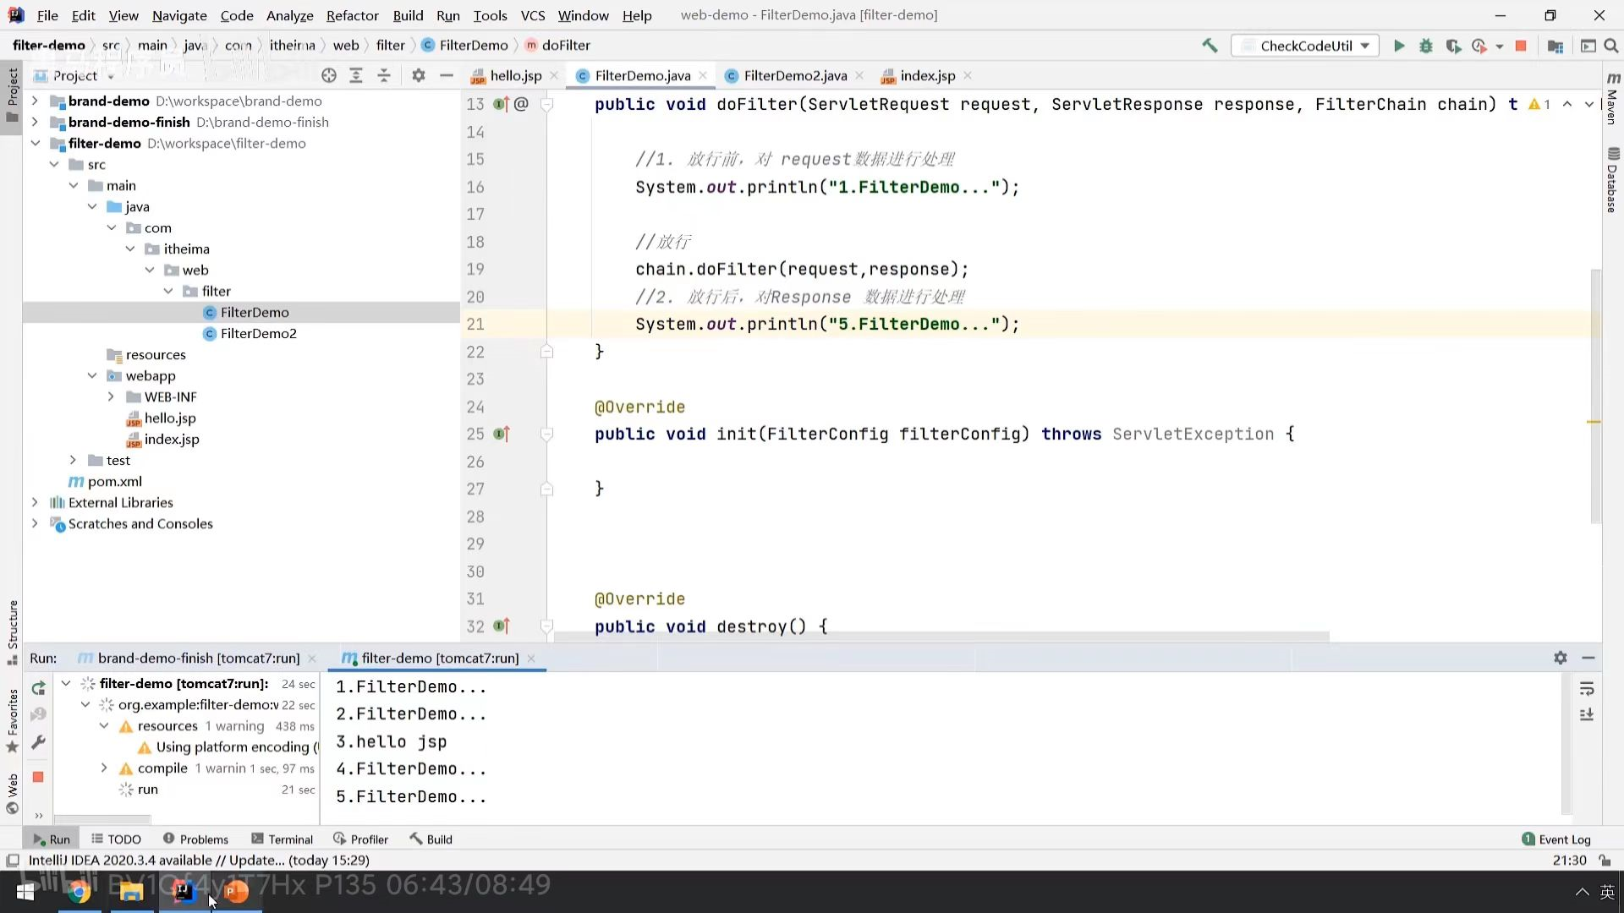Open the Terminal tool window
Viewport: 1624px width, 913px height.
(282, 839)
